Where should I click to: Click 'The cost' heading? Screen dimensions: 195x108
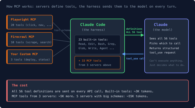20,85
